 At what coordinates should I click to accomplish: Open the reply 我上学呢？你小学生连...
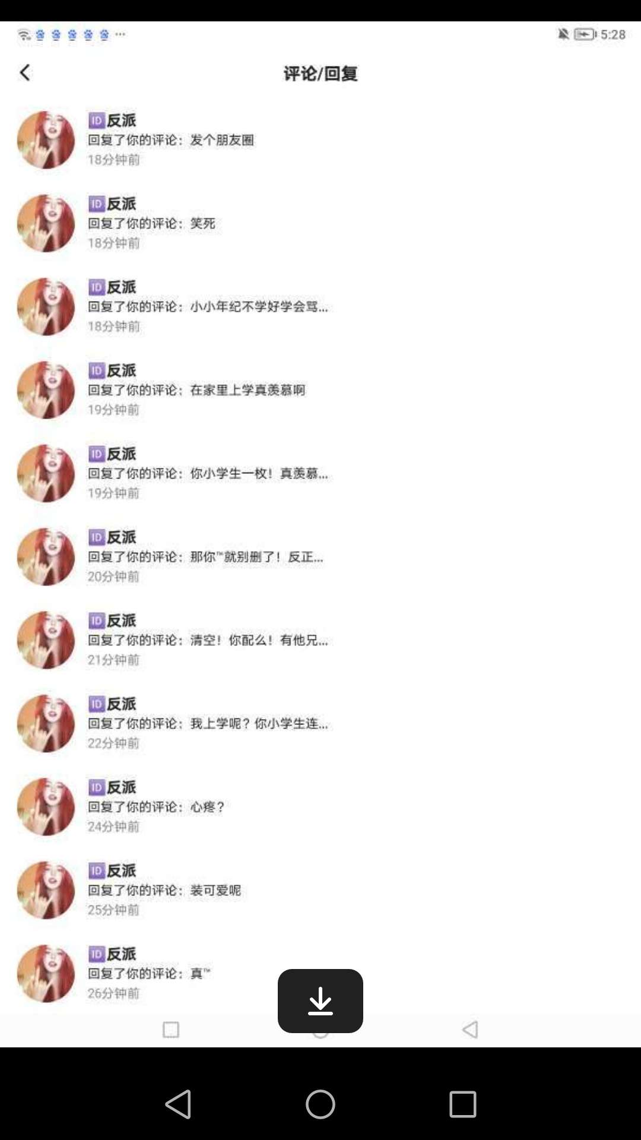click(x=320, y=723)
